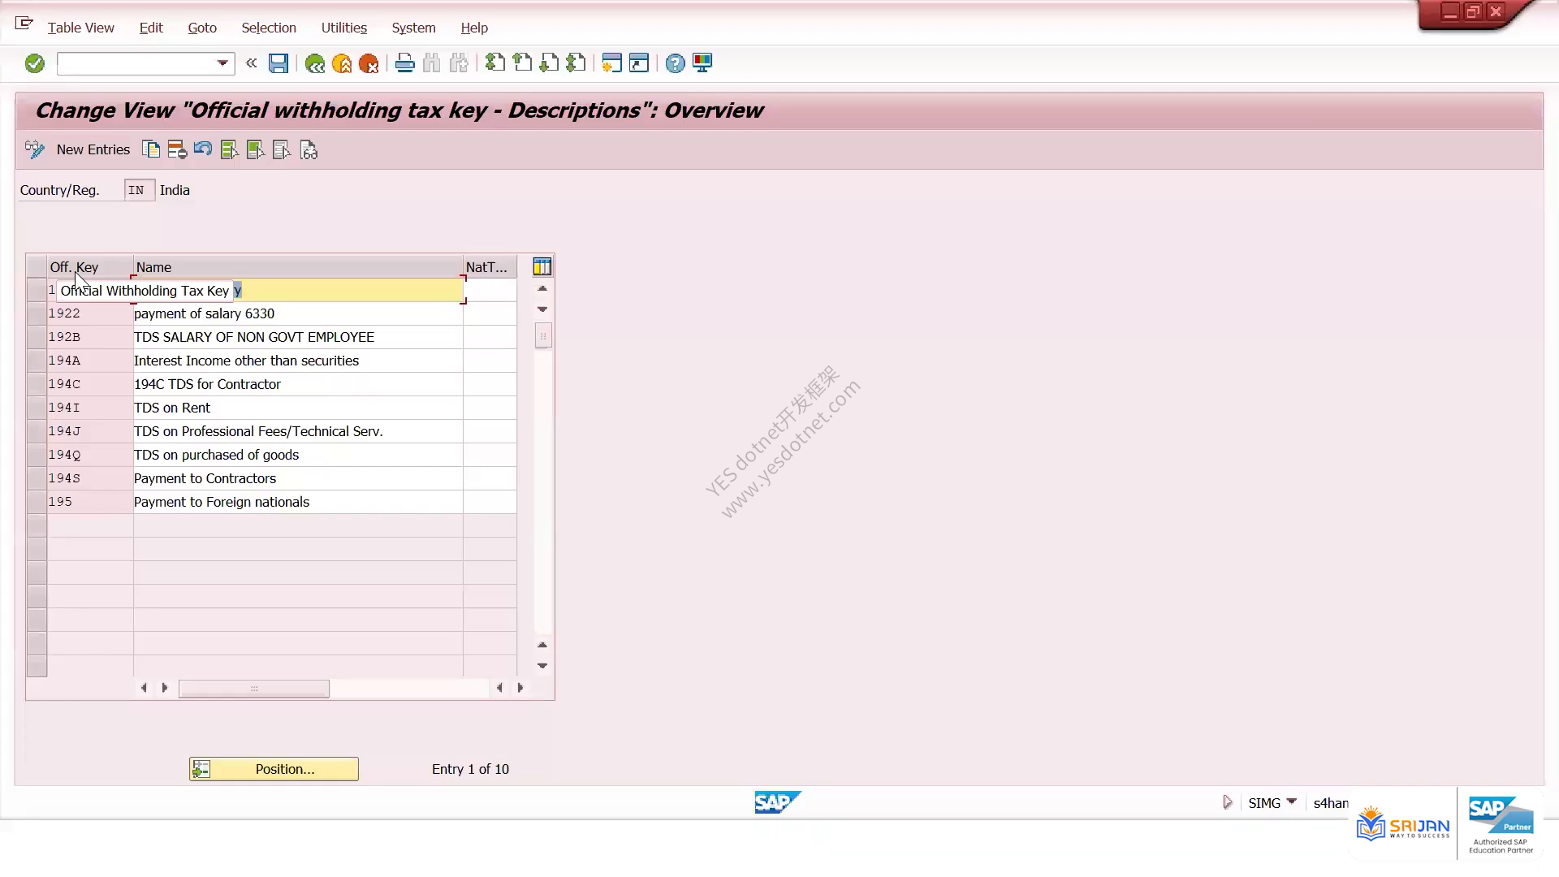Go to Previous Page icon

[522, 63]
